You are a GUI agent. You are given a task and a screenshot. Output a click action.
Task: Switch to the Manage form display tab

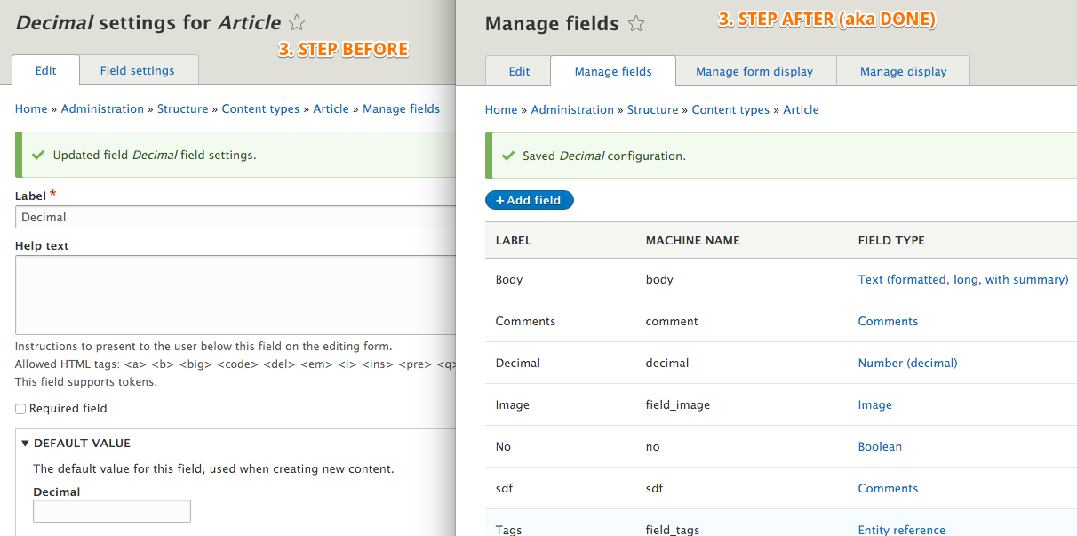754,71
